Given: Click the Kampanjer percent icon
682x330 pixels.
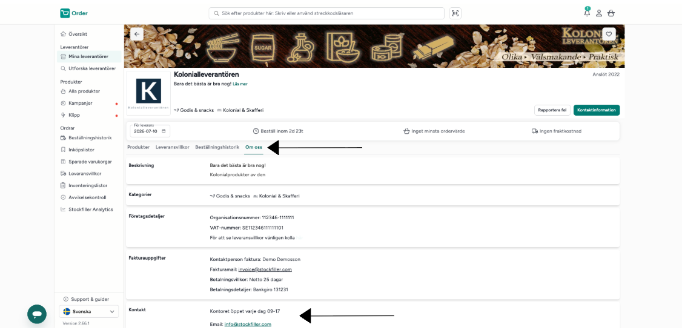Looking at the screenshot, I should click(x=64, y=103).
